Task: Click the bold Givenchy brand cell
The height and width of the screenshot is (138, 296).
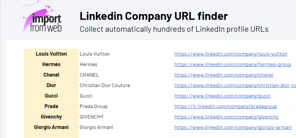Action: 51,117
